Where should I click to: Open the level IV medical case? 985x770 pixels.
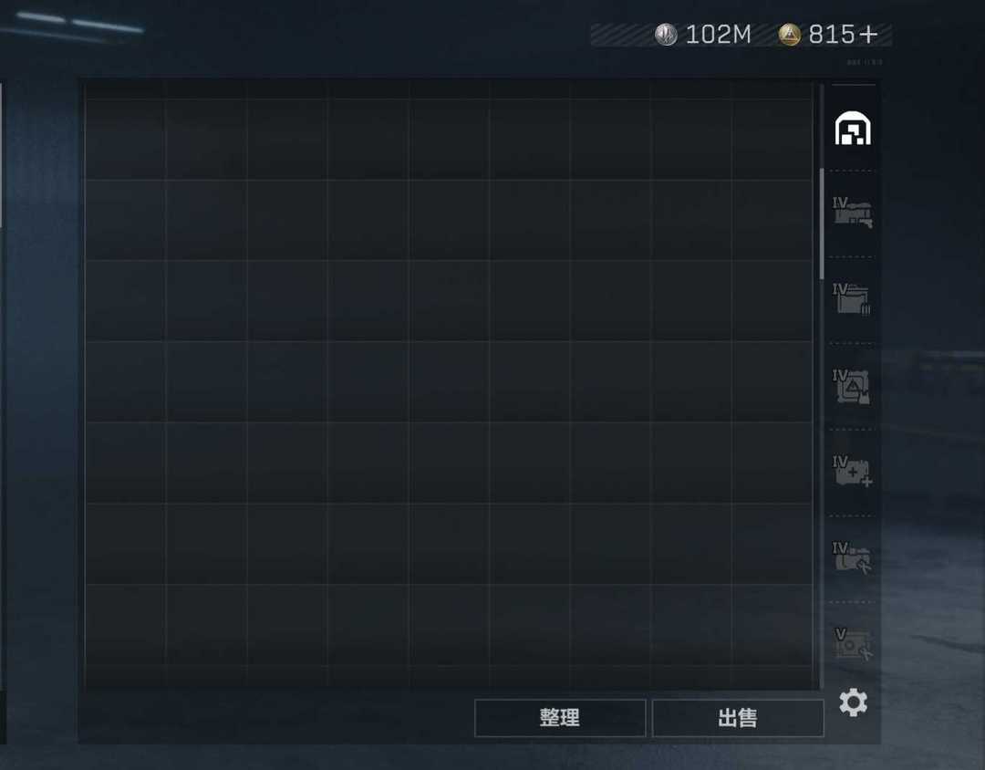853,472
